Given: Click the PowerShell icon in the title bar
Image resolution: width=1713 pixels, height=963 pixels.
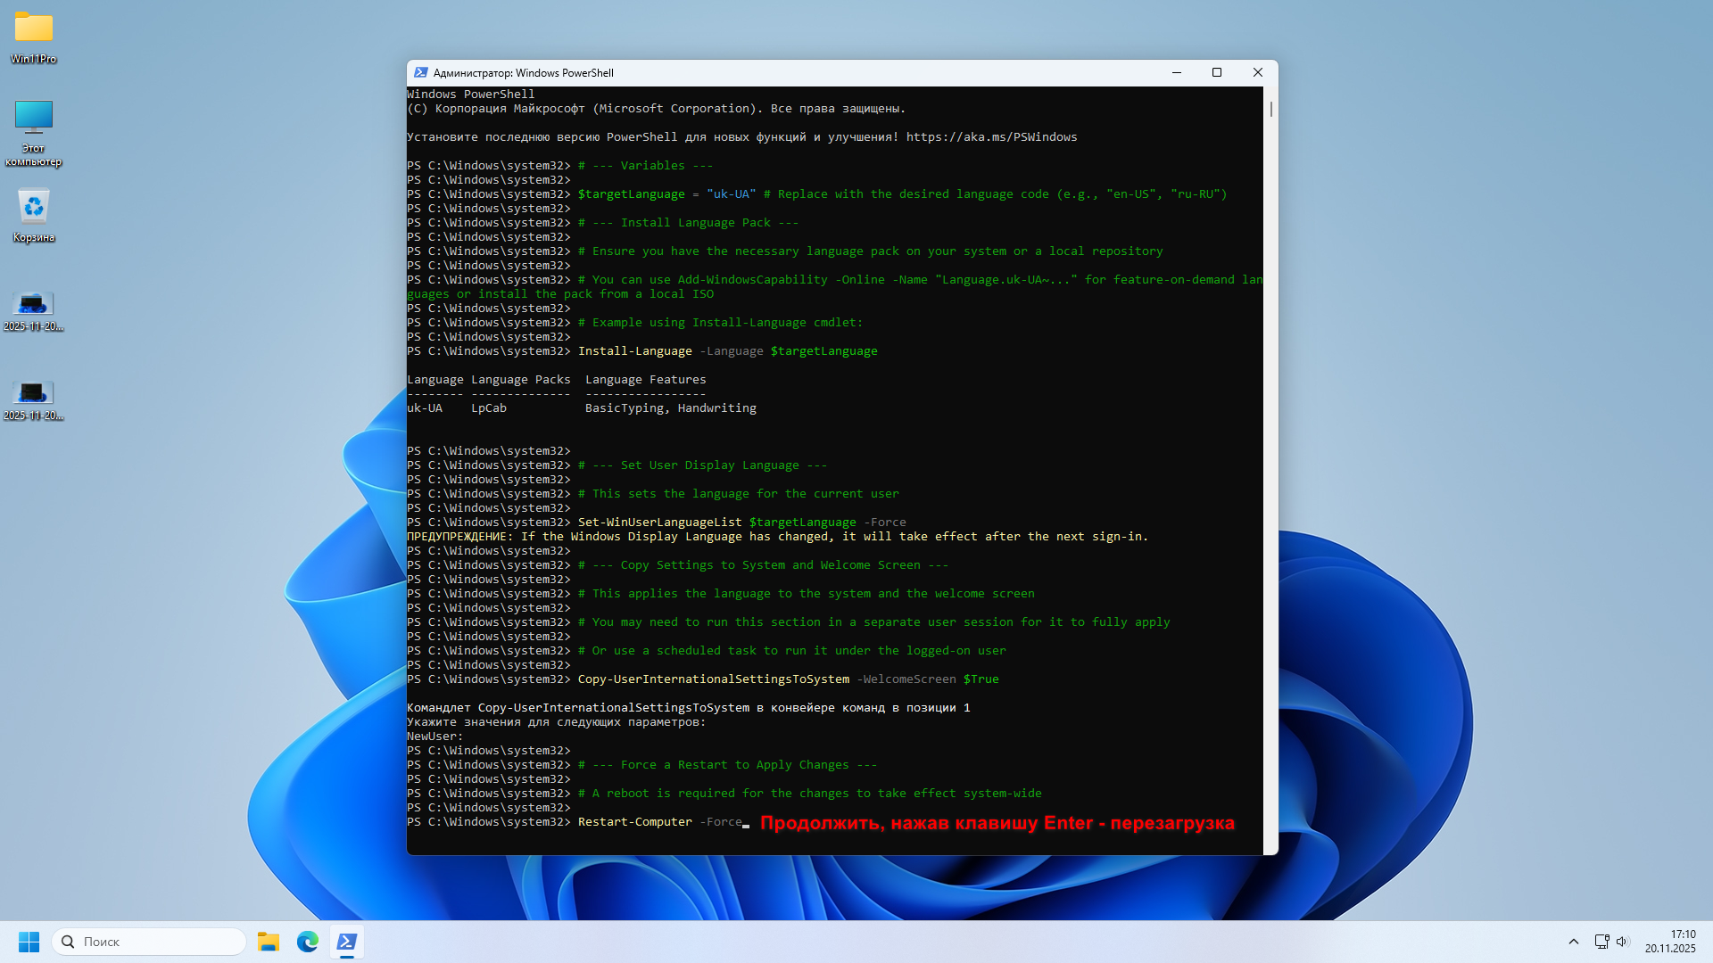Looking at the screenshot, I should pyautogui.click(x=421, y=73).
